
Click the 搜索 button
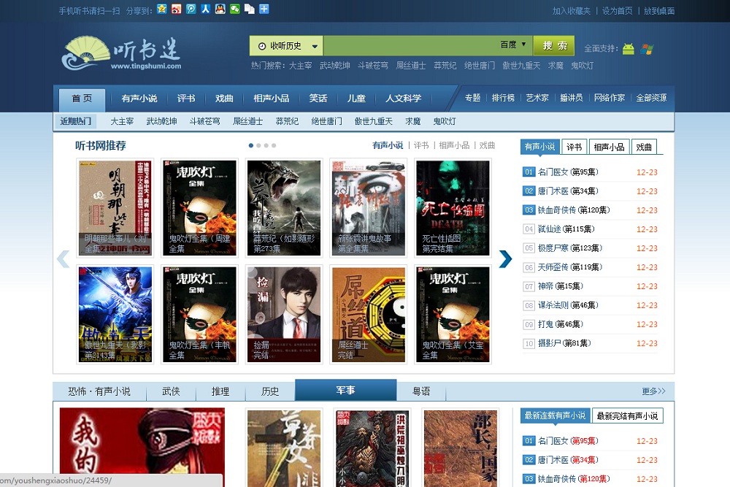pos(554,45)
